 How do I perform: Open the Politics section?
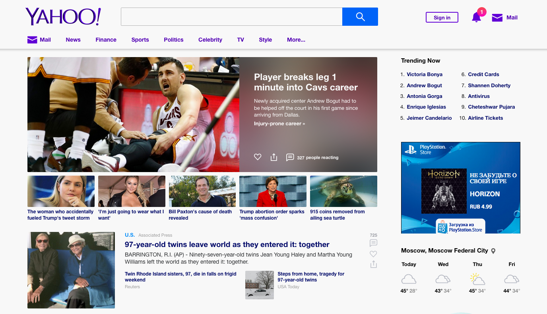coord(173,40)
